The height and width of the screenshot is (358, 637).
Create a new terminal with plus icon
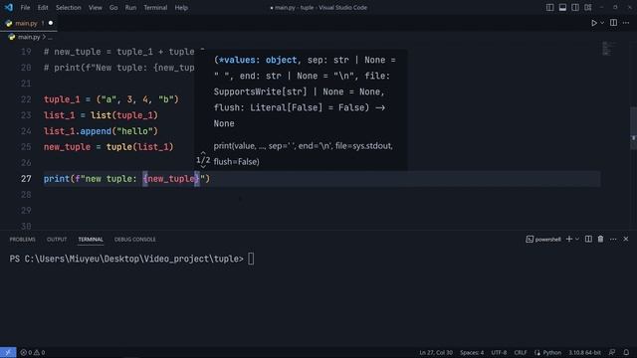click(568, 239)
